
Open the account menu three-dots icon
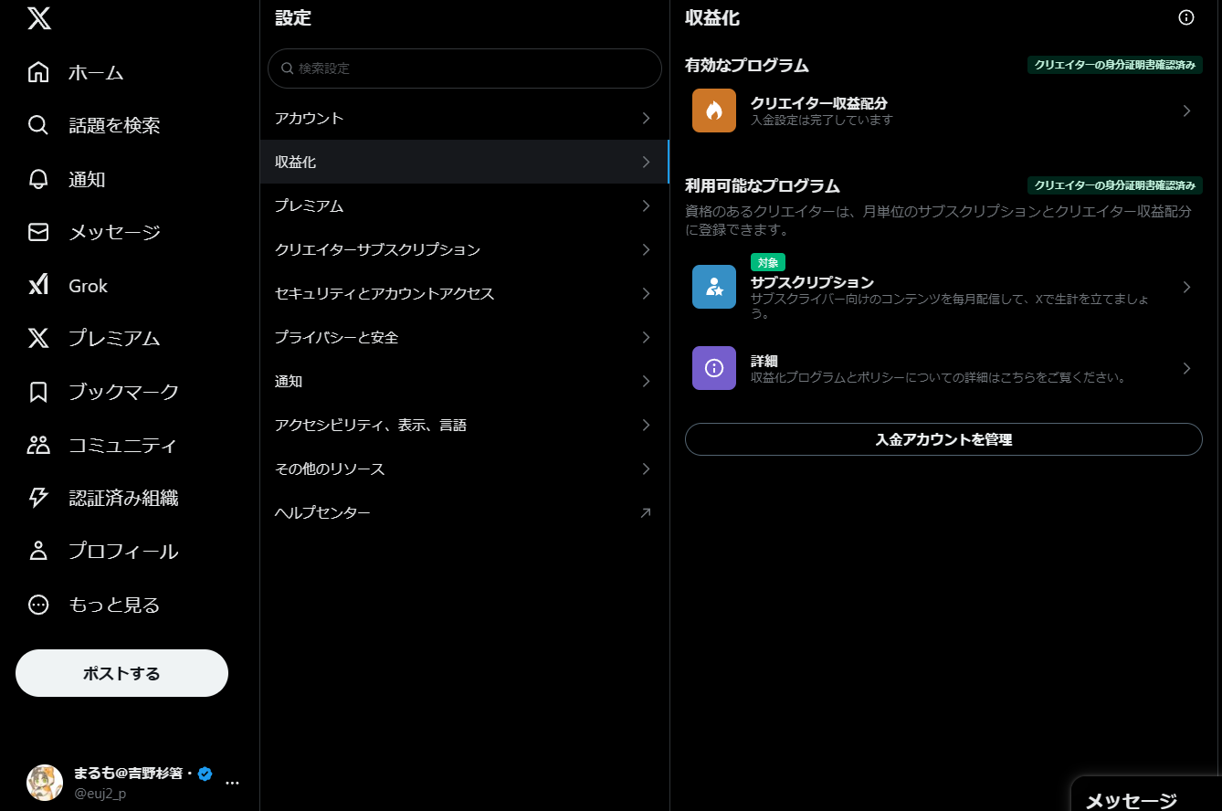(232, 783)
